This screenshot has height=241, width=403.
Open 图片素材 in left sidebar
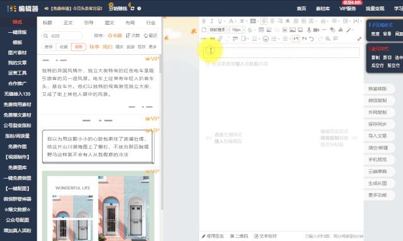17,53
